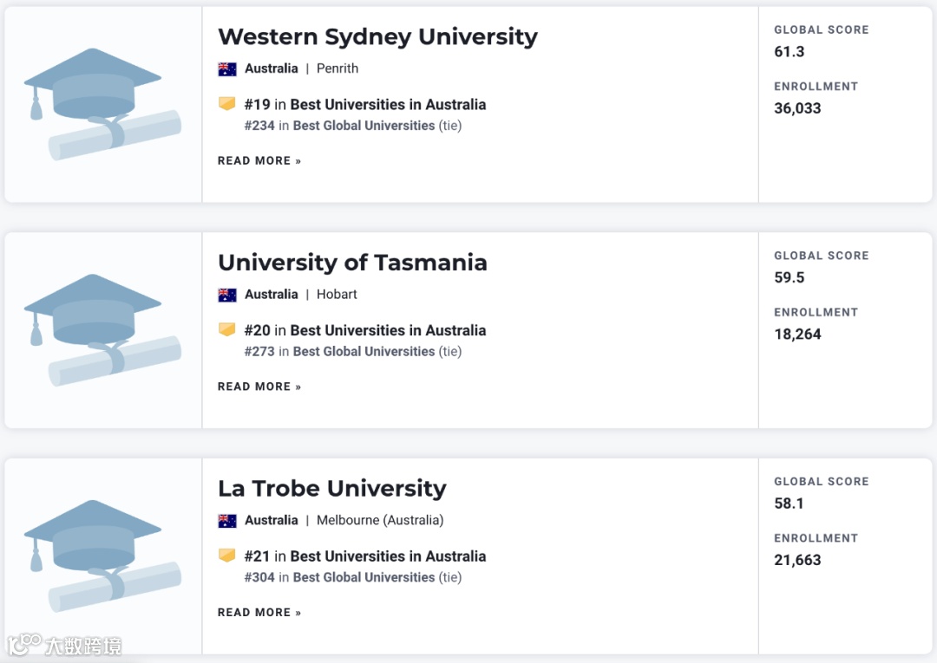Image resolution: width=937 pixels, height=663 pixels.
Task: Click Australia flag icon under University of Tasmania
Action: coord(227,295)
